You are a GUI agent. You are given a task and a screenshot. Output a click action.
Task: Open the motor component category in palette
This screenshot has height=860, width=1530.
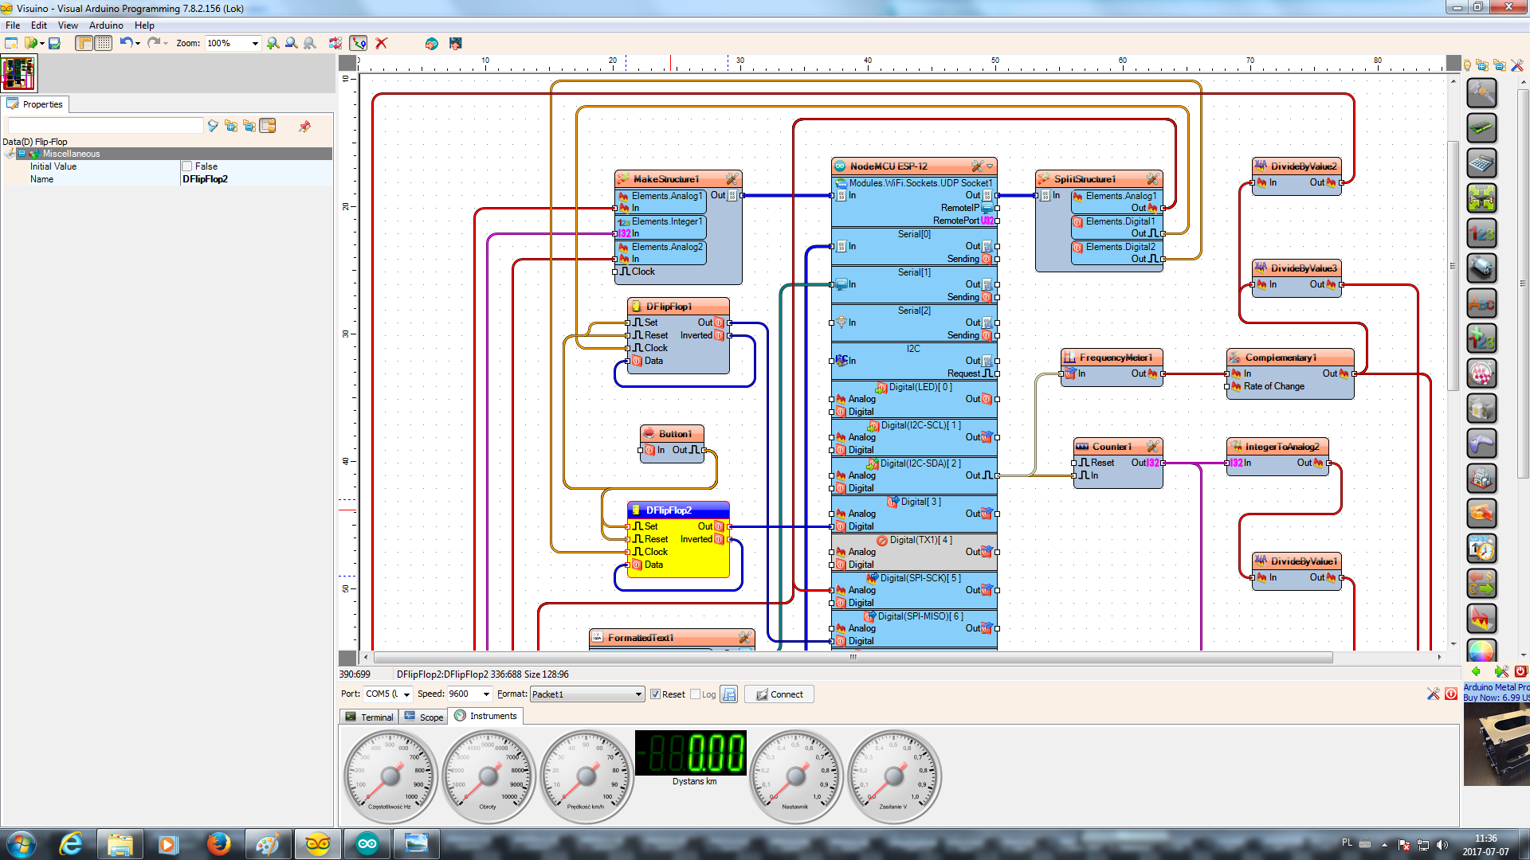(1481, 268)
